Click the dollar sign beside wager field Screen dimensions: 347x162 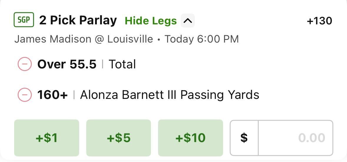click(x=244, y=138)
